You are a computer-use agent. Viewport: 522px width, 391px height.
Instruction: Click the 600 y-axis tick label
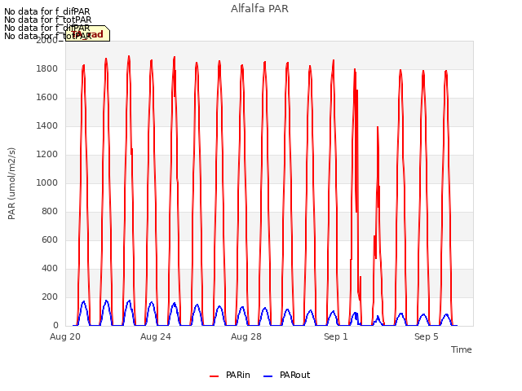[x=50, y=240]
